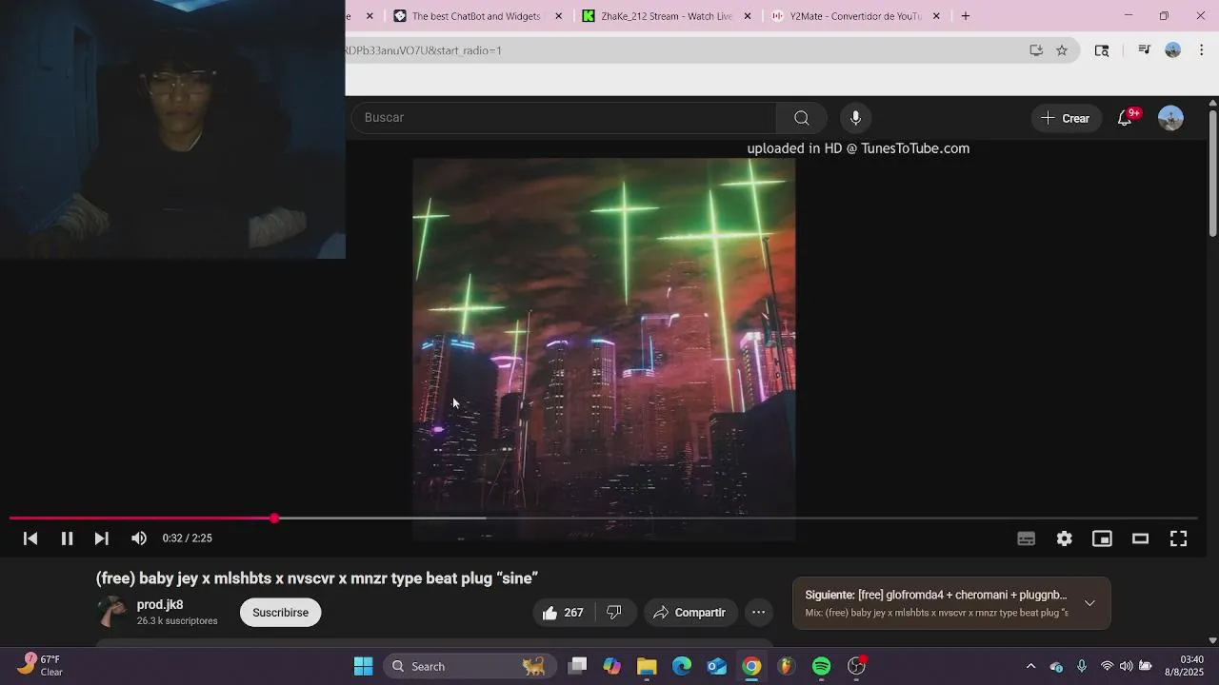The height and width of the screenshot is (685, 1219).
Task: Toggle subtitles/closed captions button
Action: 1026,538
